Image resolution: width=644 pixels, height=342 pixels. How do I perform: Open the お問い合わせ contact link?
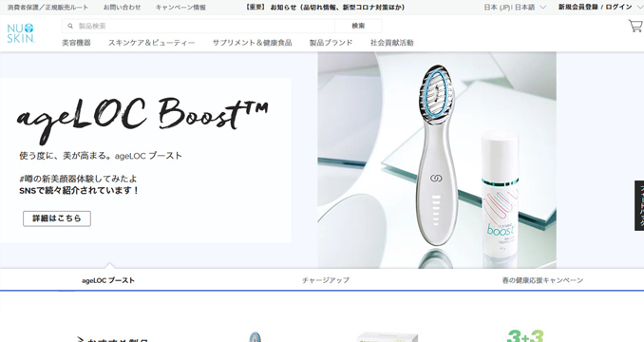click(x=122, y=8)
